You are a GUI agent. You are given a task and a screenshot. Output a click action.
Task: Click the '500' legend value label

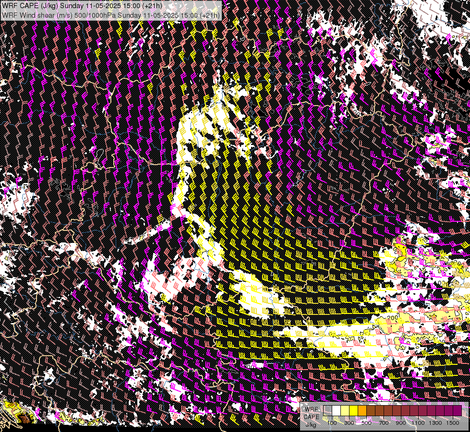366,423
